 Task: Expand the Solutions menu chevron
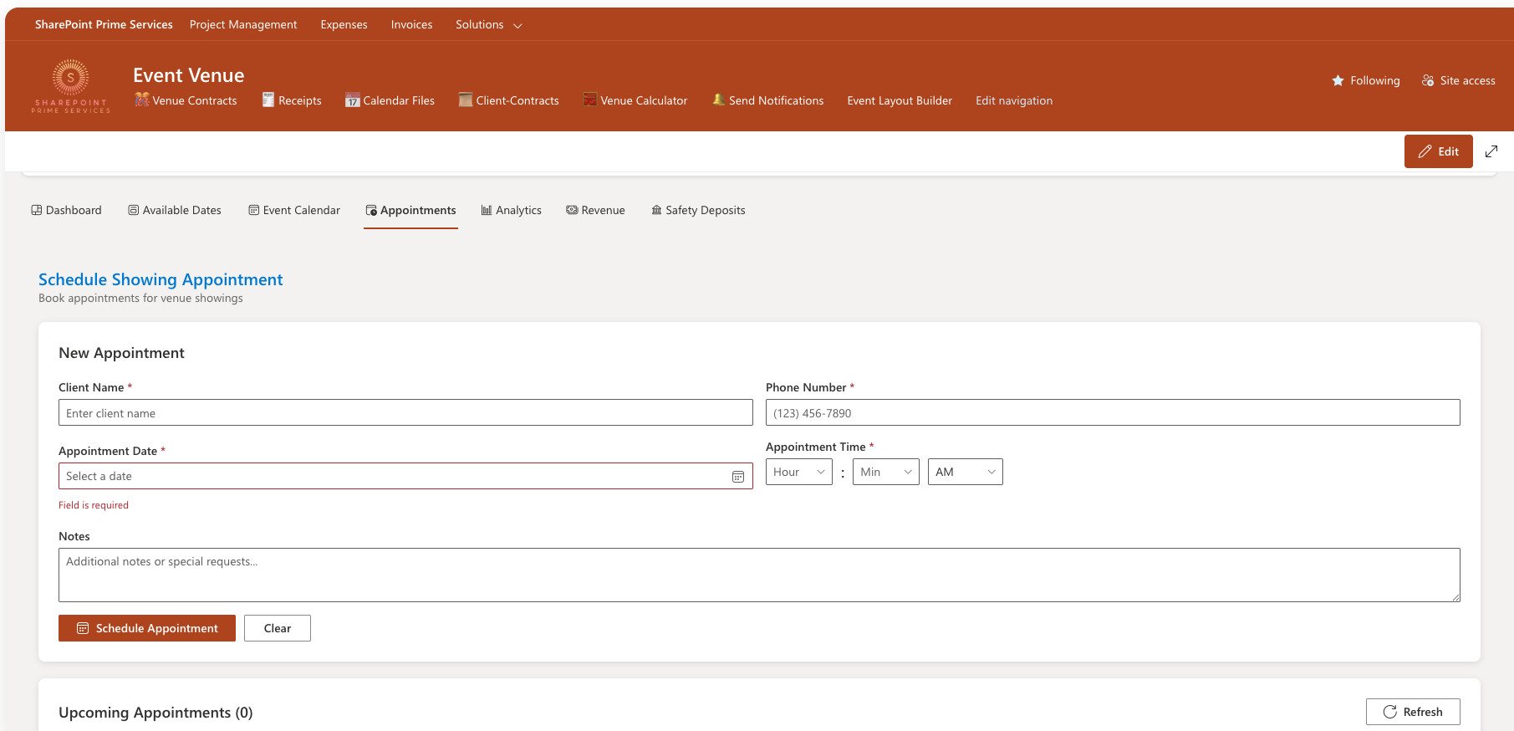point(517,26)
